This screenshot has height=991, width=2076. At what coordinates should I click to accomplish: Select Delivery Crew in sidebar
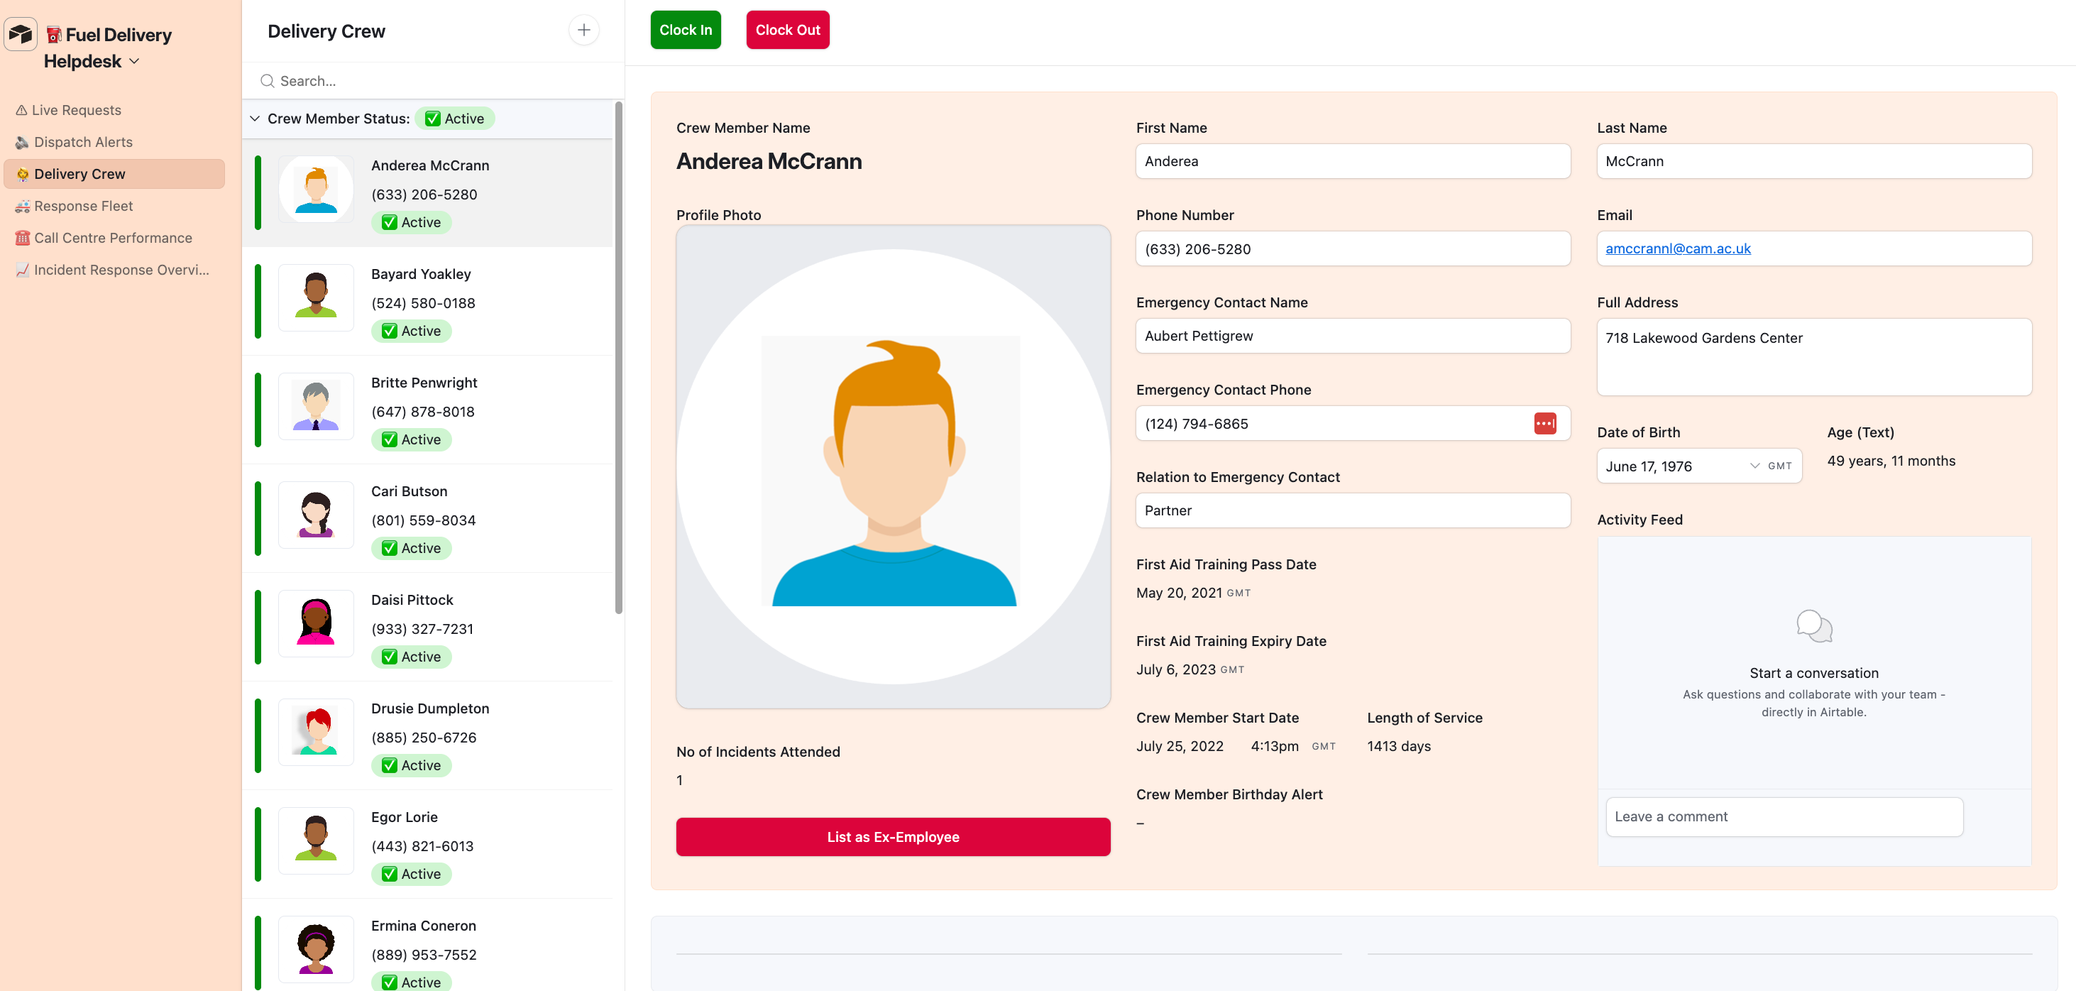click(x=114, y=174)
